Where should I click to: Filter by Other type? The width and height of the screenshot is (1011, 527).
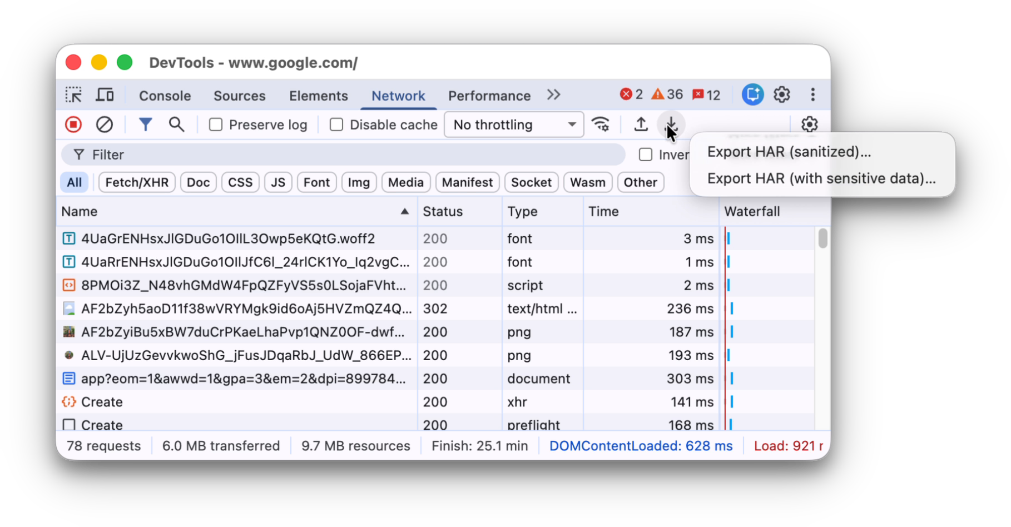pyautogui.click(x=640, y=182)
